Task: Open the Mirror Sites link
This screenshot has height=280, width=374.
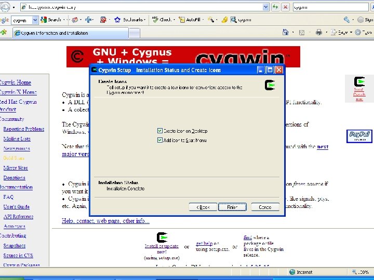Action: 16,168
